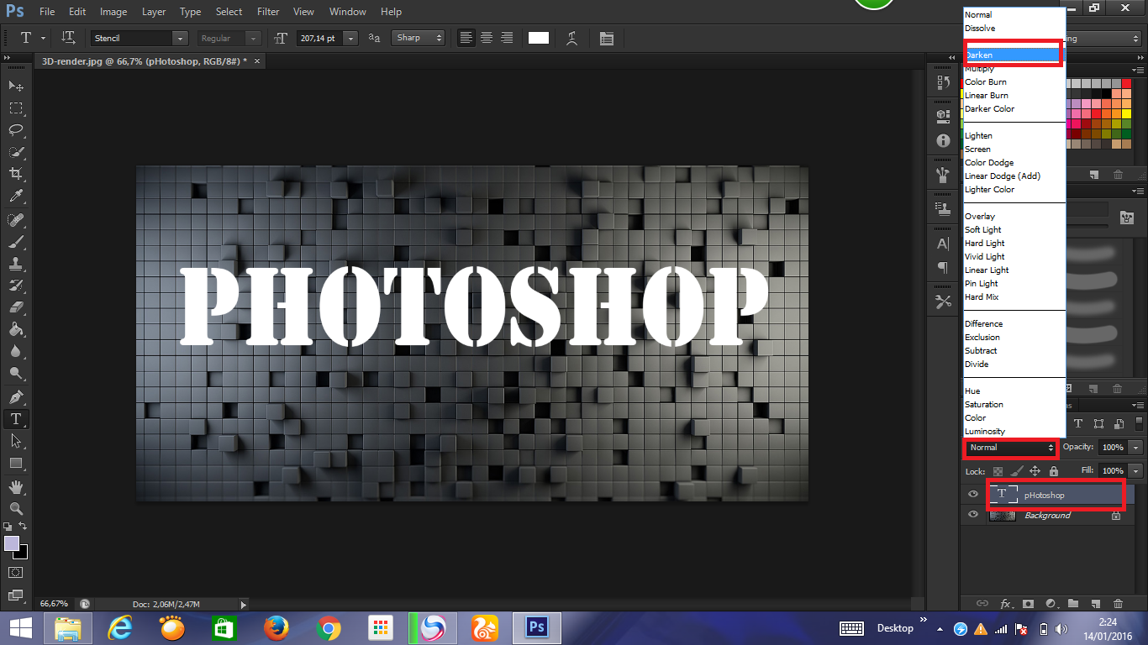Select the Horizontal Type tool
This screenshot has height=645, width=1148.
click(x=16, y=418)
